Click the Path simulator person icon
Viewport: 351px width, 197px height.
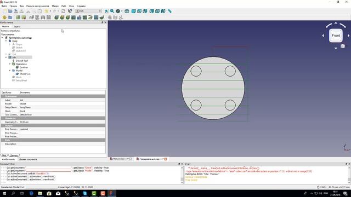click(121, 18)
